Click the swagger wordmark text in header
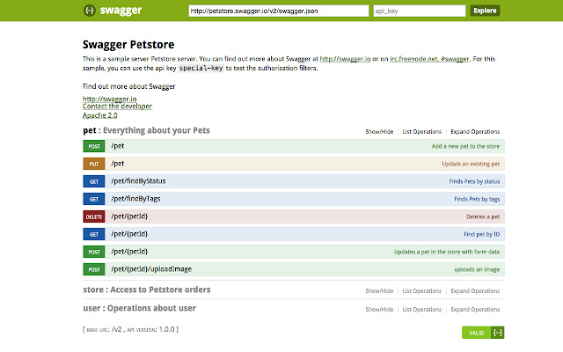The height and width of the screenshot is (352, 563). pyautogui.click(x=121, y=11)
